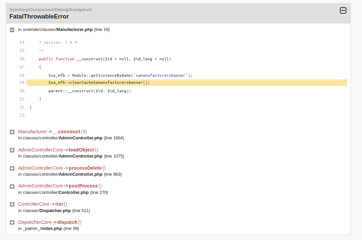The image size is (362, 240).
Task: Expand the AdminControllerCore->postProcess trace entry
Action: pos(12,186)
